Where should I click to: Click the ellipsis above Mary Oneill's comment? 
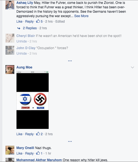(x=70, y=141)
